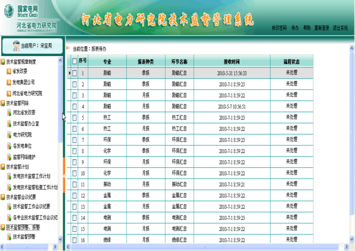The height and width of the screenshot is (251, 355).
Task: Sort table by 接收时间 column header
Action: point(231,62)
